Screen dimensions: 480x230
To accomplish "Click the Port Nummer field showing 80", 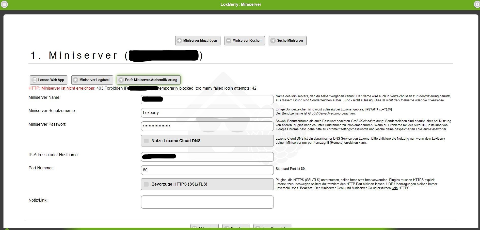I will tap(207, 170).
